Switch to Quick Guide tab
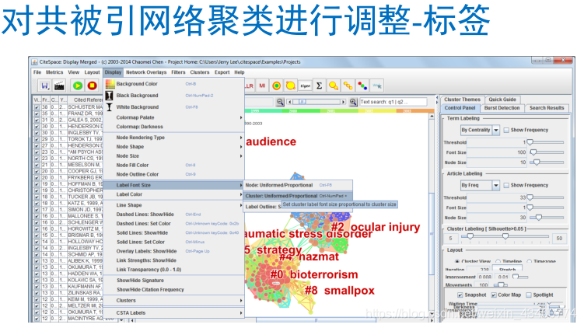This screenshot has height=328, width=584. (502, 99)
